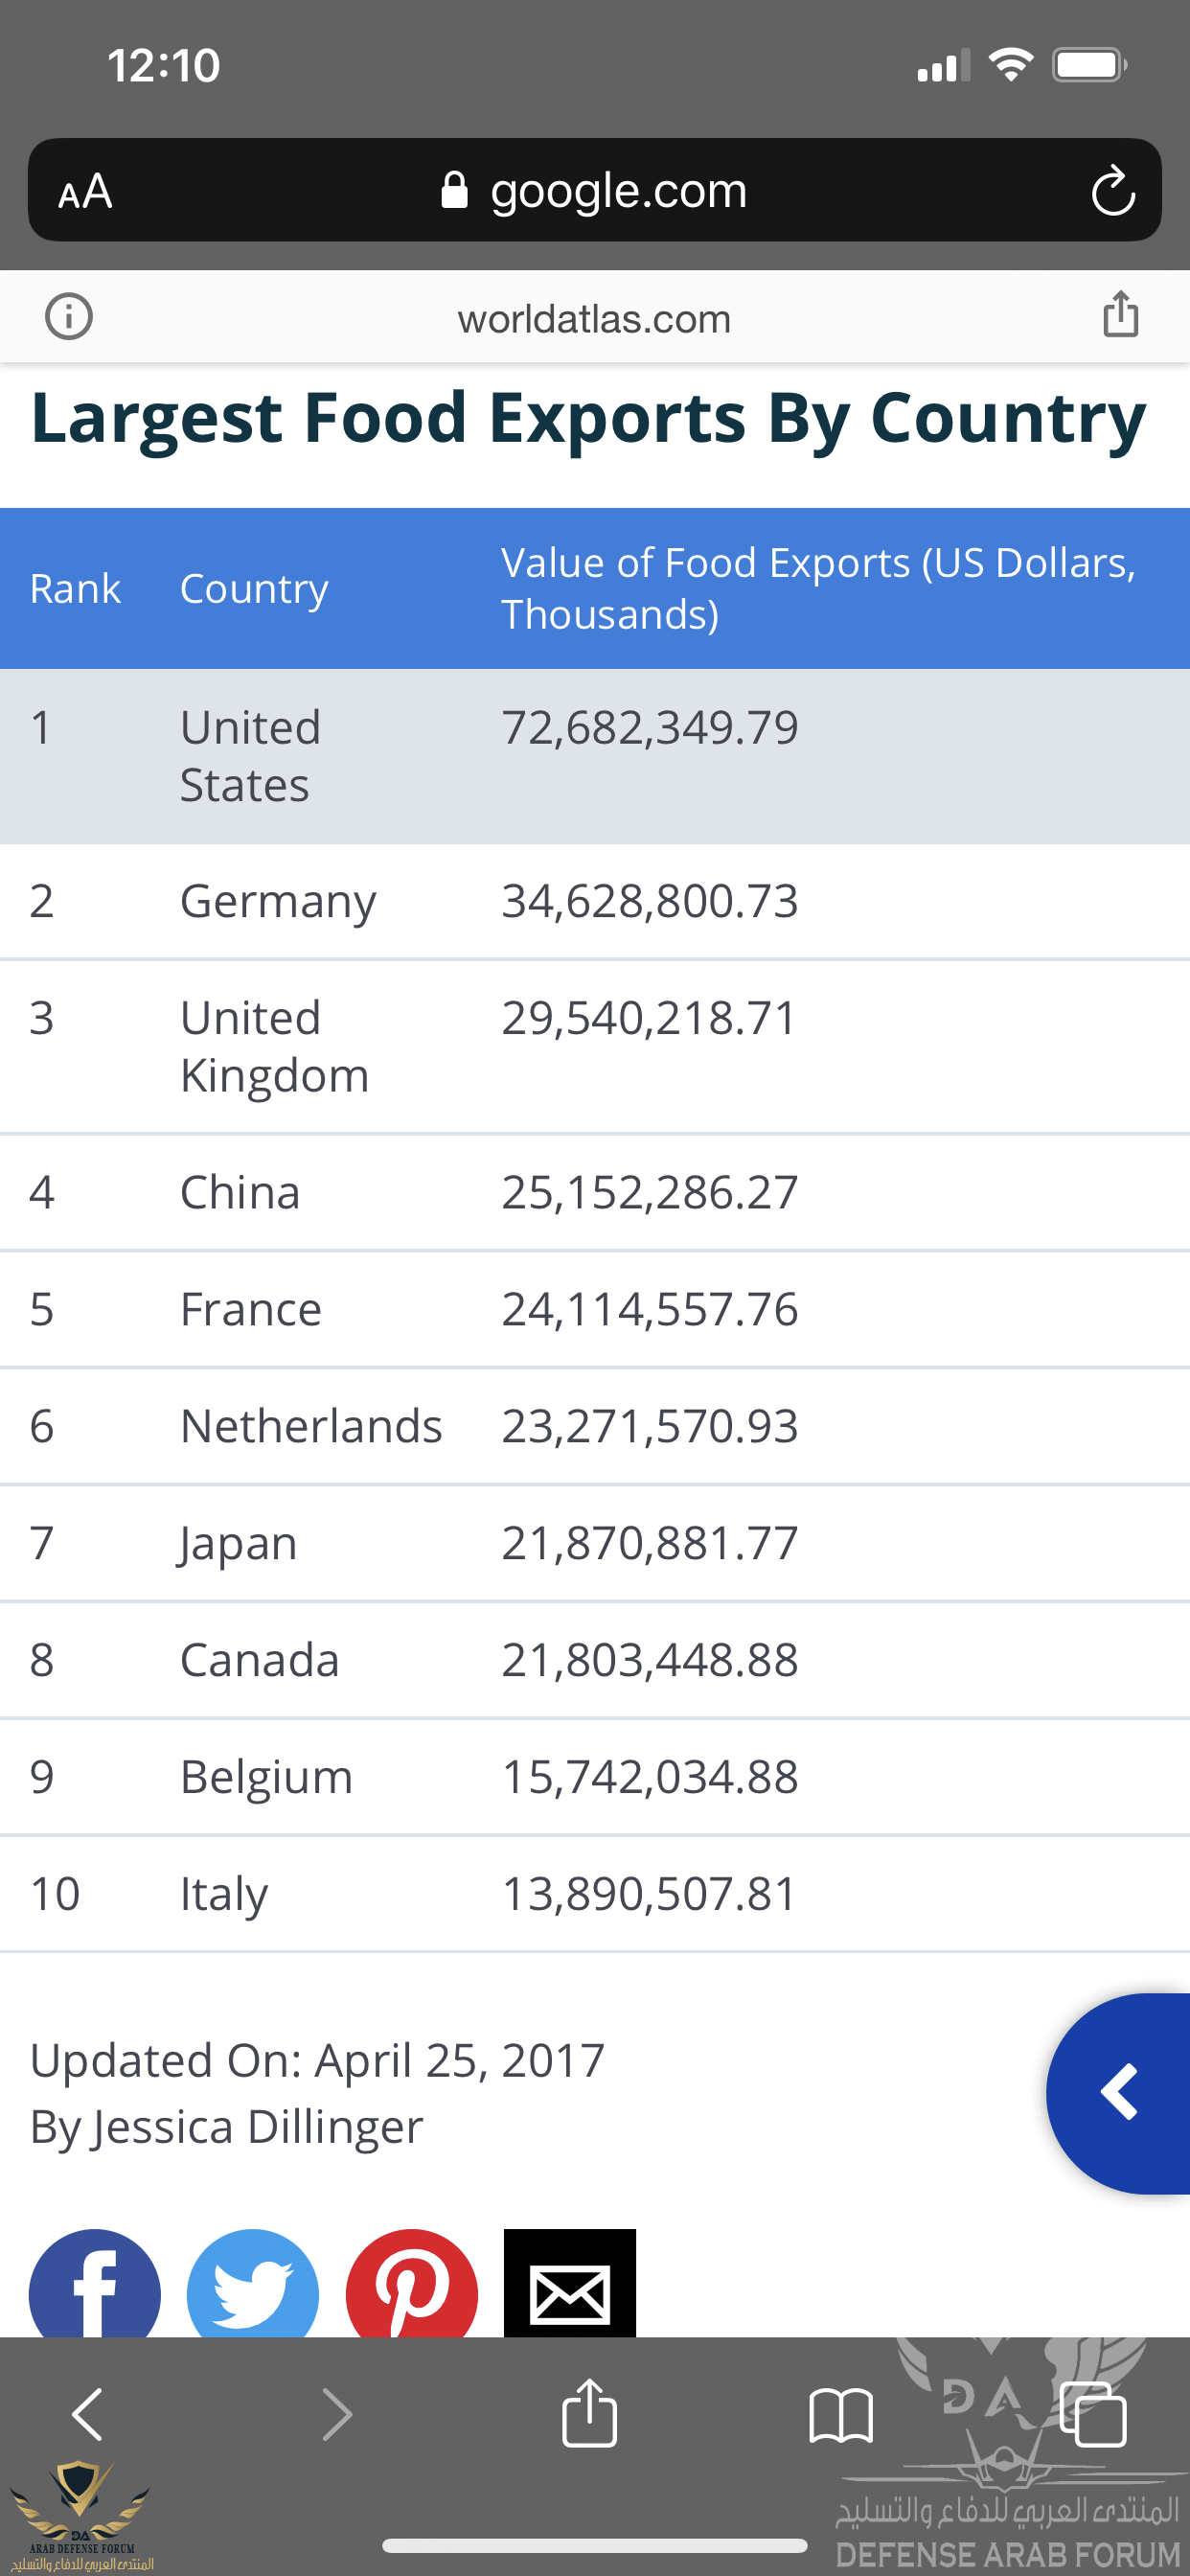Tap the info circle icon
The image size is (1190, 2576).
coord(68,317)
